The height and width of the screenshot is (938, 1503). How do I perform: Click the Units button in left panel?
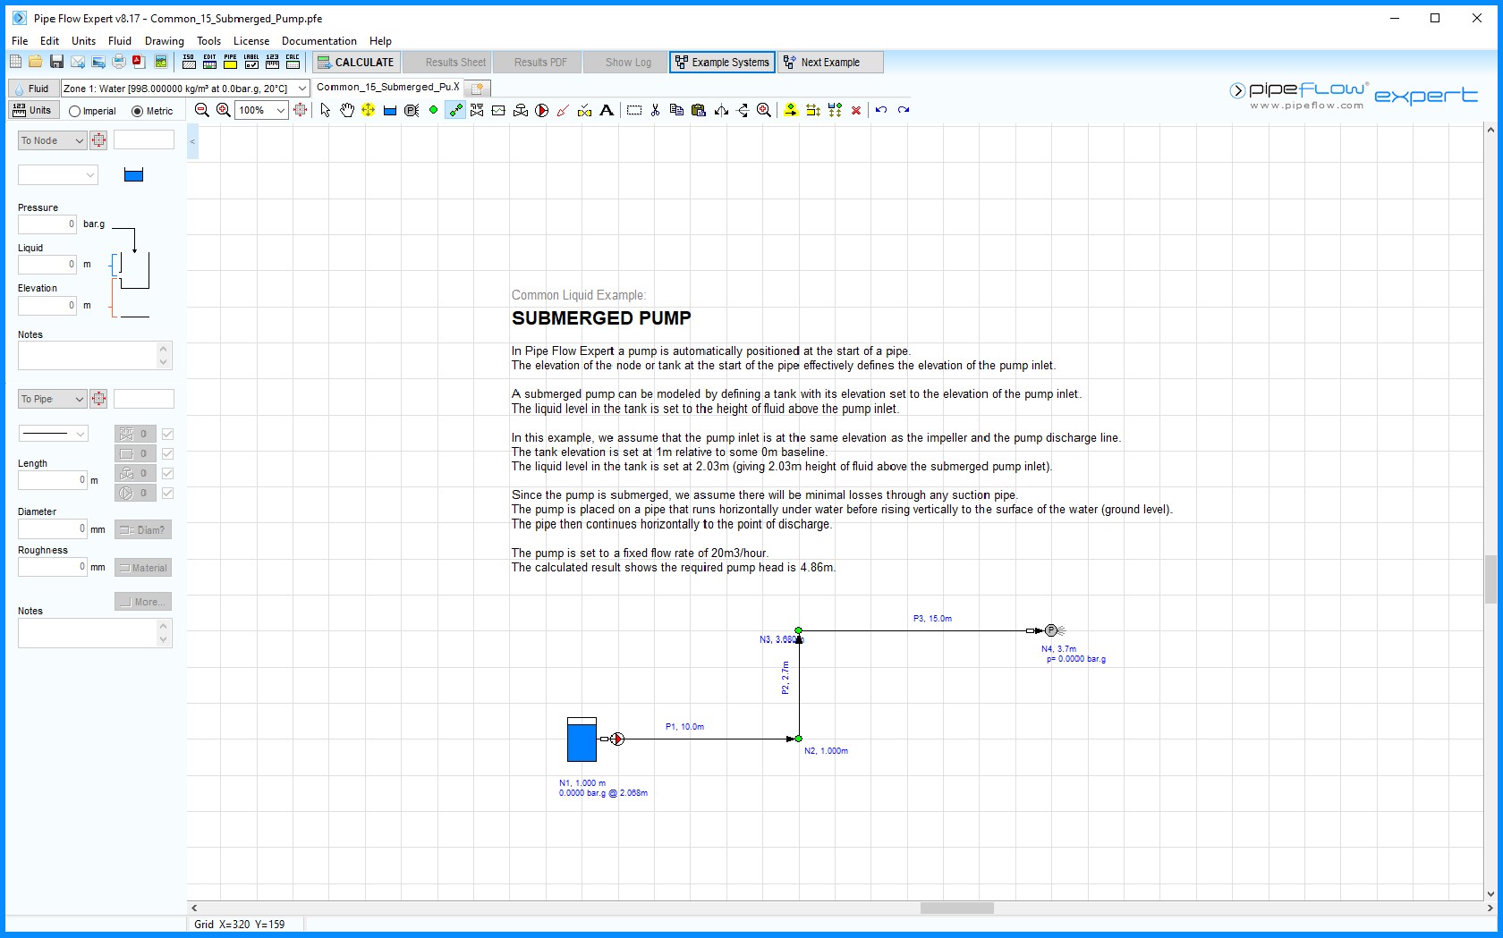33,110
